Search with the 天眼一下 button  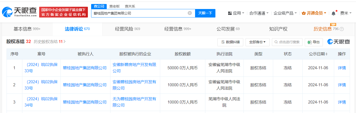[x=205, y=13]
